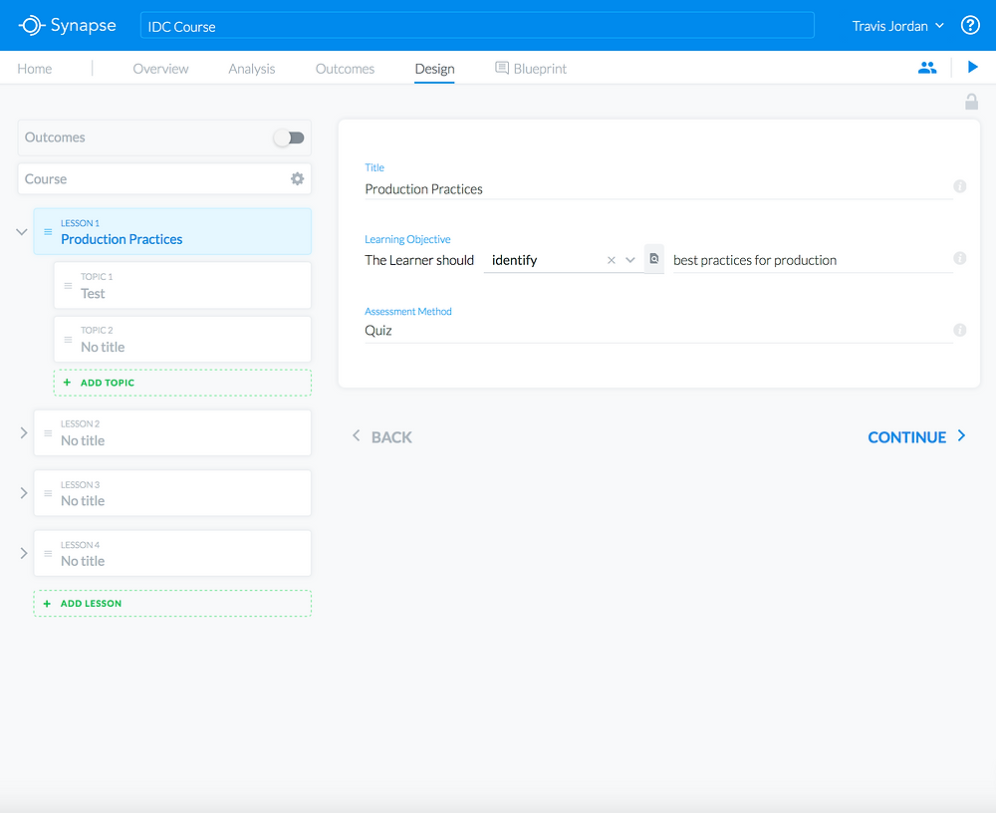Click the ADD LESSON button
Image resolution: width=996 pixels, height=813 pixels.
[172, 603]
